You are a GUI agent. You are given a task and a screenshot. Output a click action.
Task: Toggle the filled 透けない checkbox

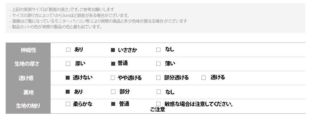68,78
